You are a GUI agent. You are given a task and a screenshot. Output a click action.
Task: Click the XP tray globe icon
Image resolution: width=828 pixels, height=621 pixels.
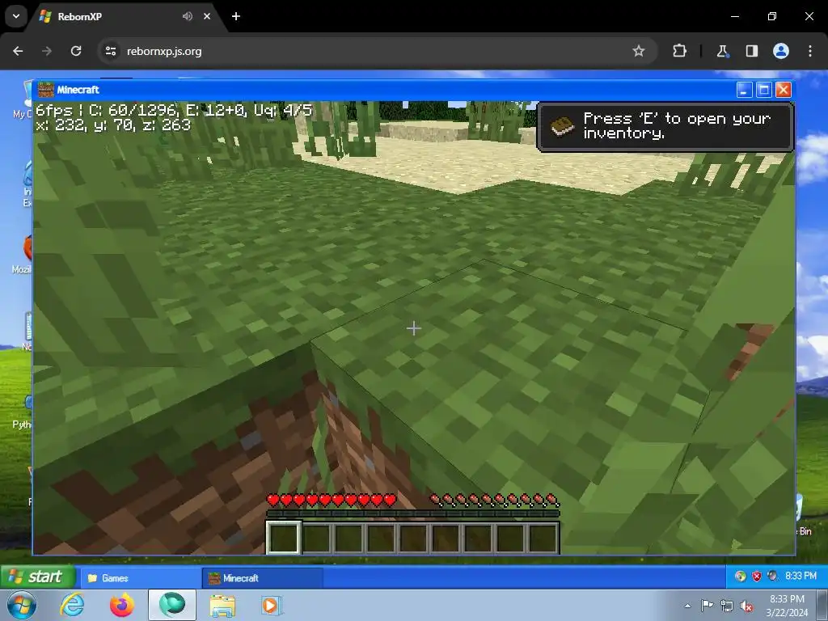pyautogui.click(x=741, y=576)
